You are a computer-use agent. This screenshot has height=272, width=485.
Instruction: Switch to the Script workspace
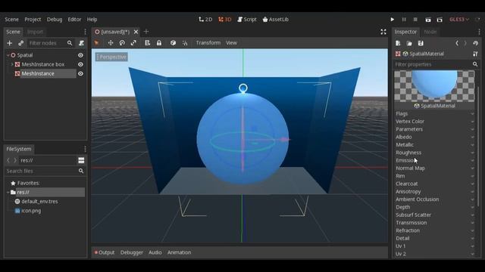(247, 20)
